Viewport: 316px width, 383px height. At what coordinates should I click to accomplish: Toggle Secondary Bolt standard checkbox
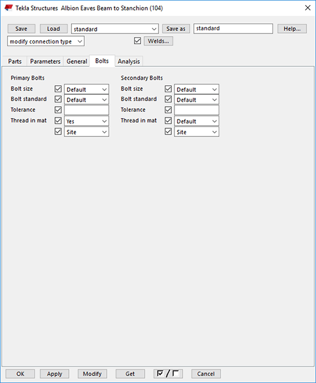pos(168,99)
